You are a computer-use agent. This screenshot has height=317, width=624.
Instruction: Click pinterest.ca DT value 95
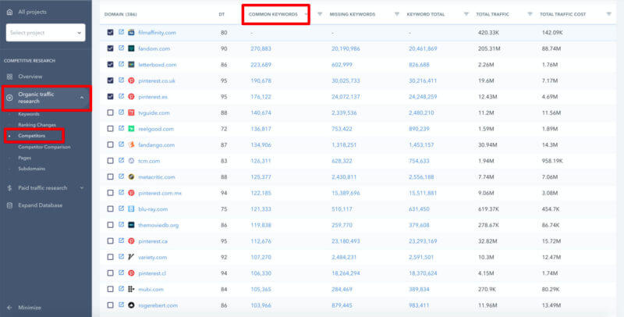pos(224,241)
